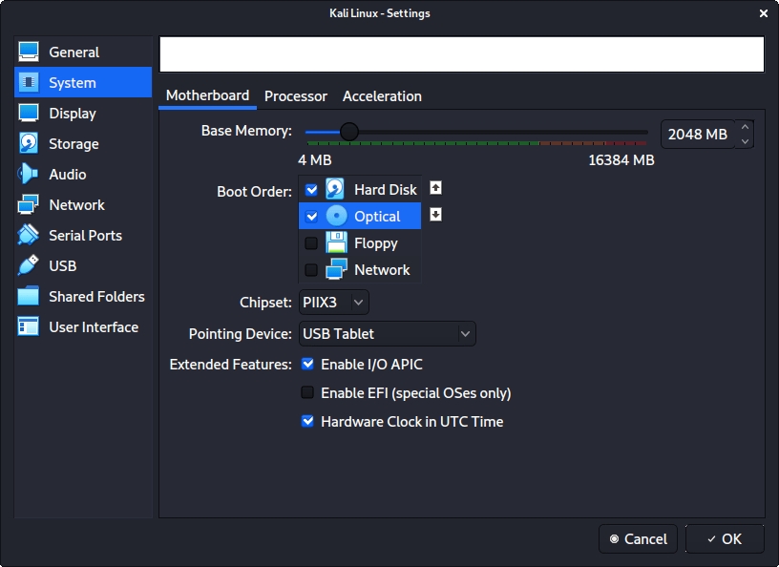
Task: Select the Display monitor icon
Action: [29, 114]
